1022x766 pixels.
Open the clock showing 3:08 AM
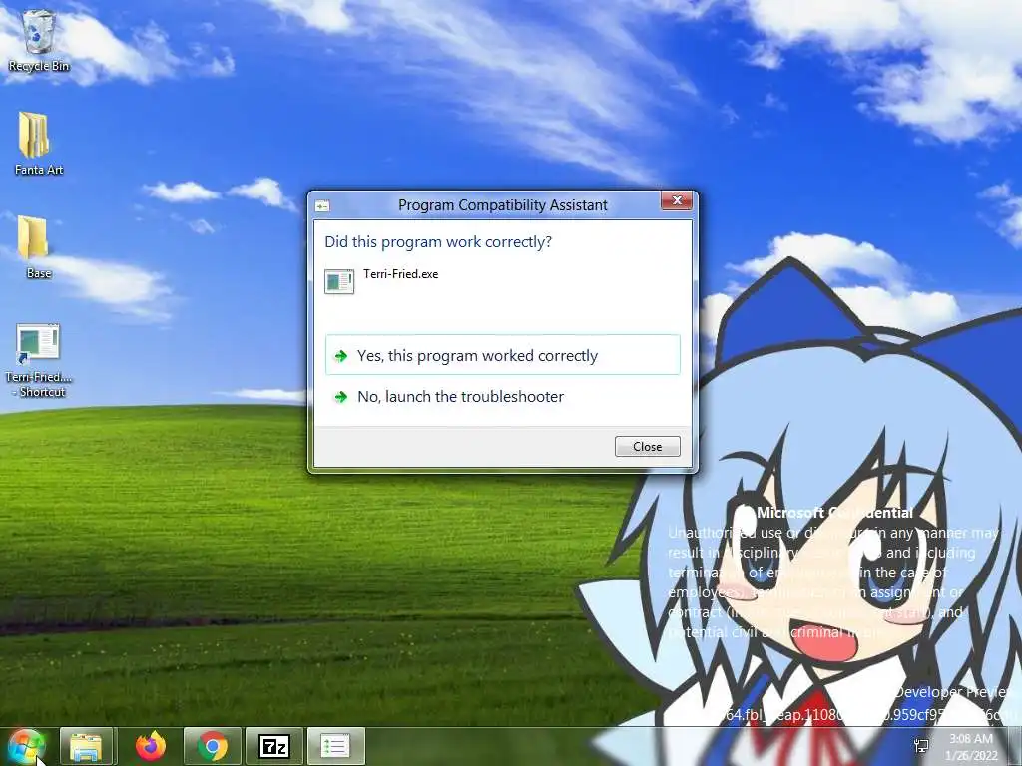[971, 747]
